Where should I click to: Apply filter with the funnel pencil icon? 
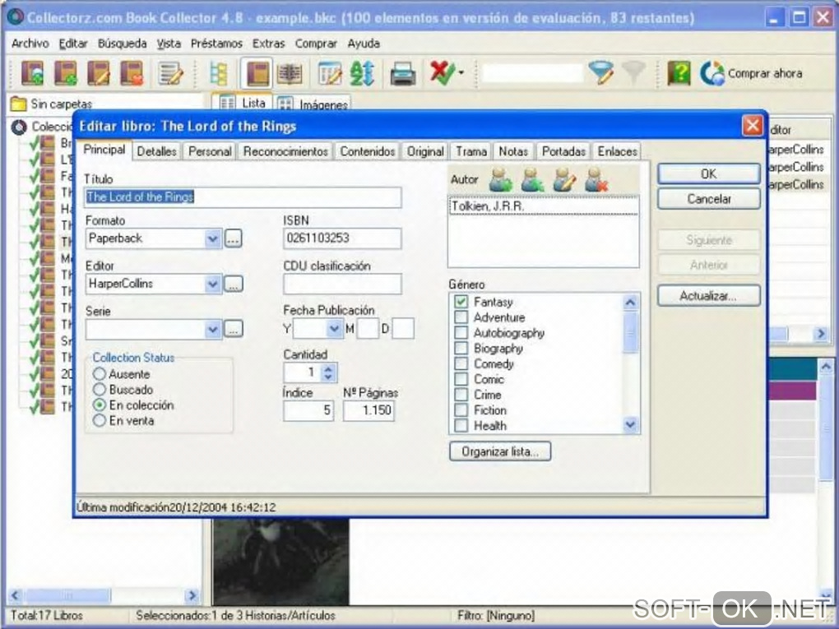tap(601, 72)
